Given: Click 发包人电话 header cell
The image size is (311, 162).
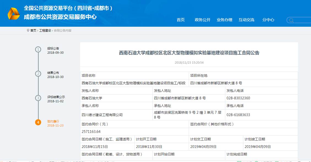Looking at the screenshot, I should pyautogui.click(x=262, y=90).
